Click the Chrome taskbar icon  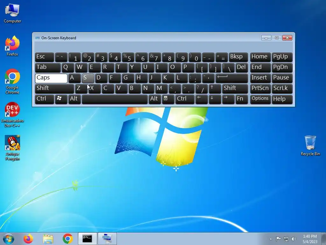coord(67,239)
